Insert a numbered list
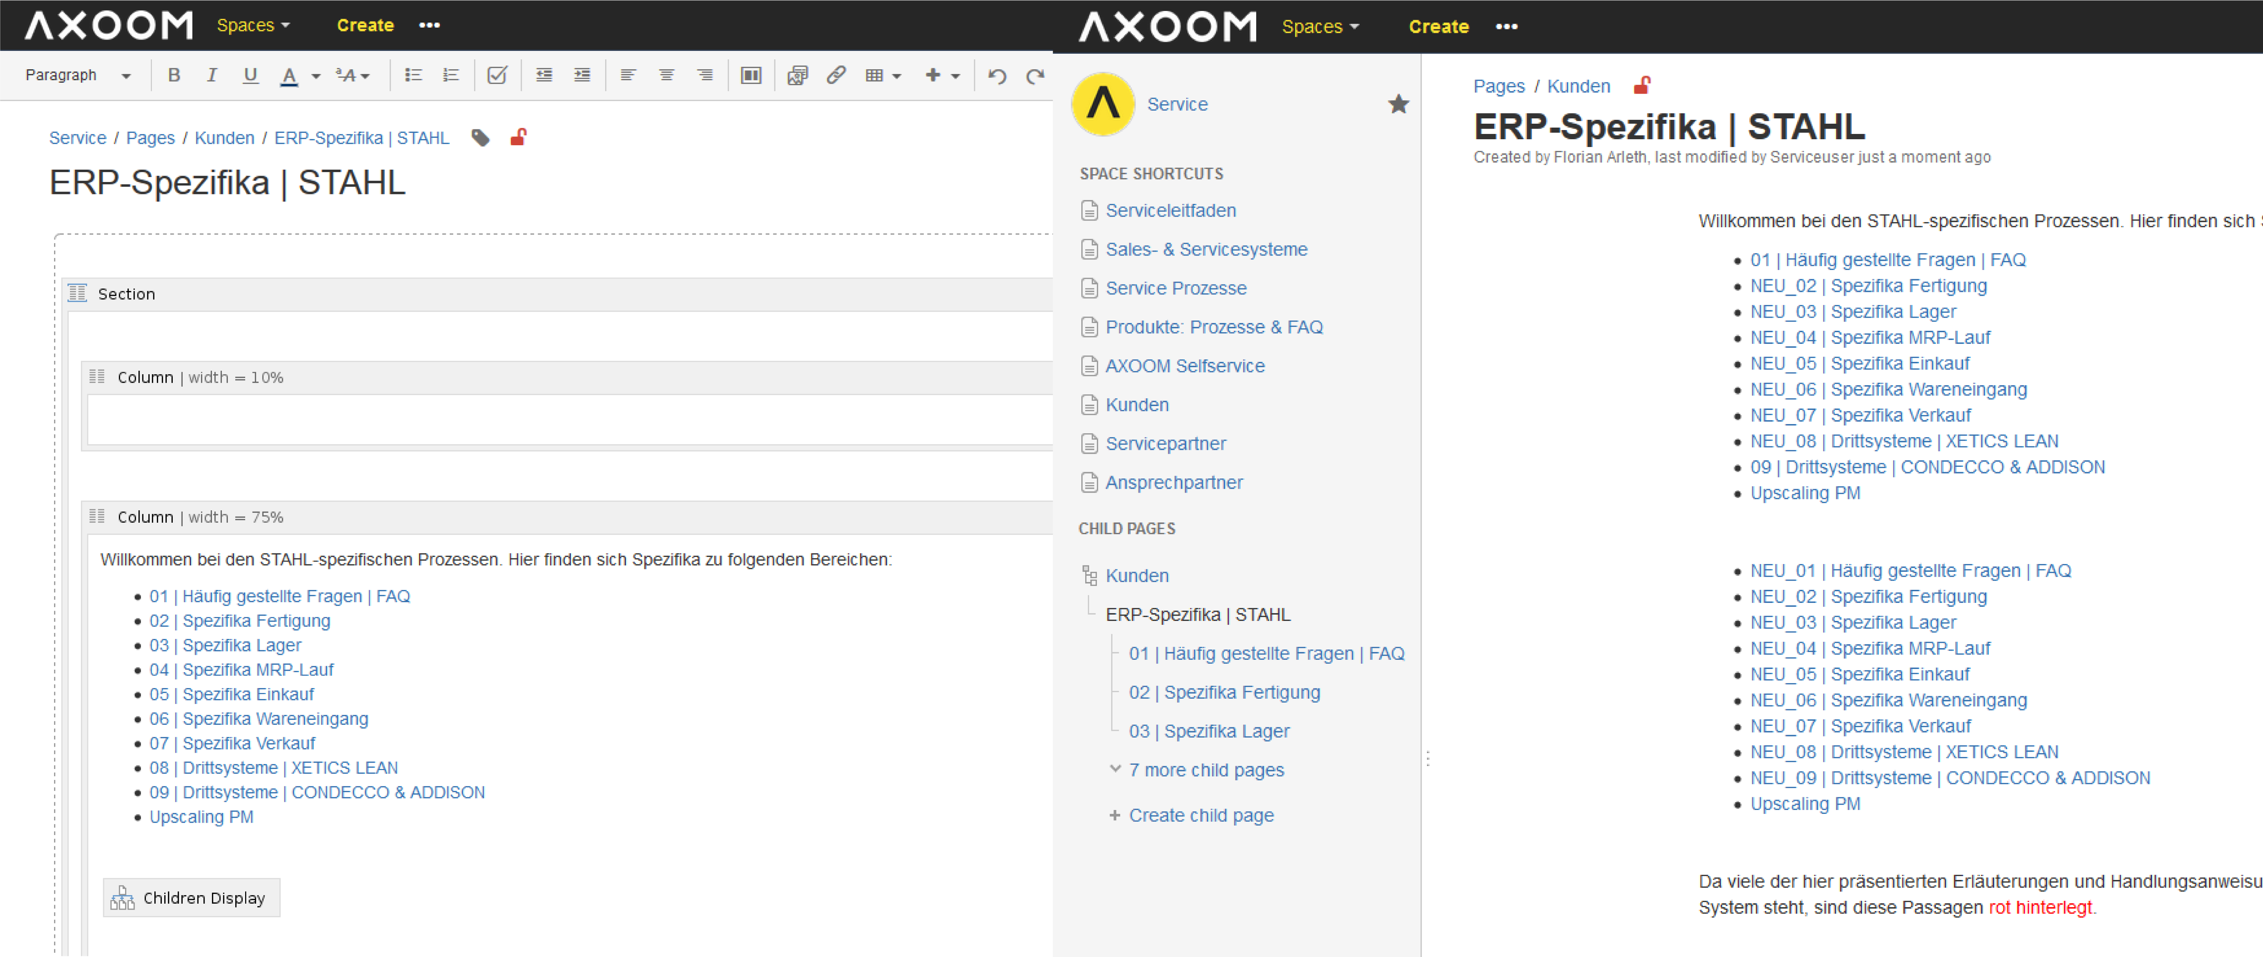This screenshot has width=2263, height=957. (451, 76)
